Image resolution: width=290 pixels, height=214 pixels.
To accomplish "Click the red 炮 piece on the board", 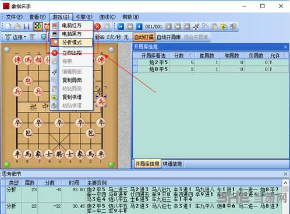I will point(28,80).
